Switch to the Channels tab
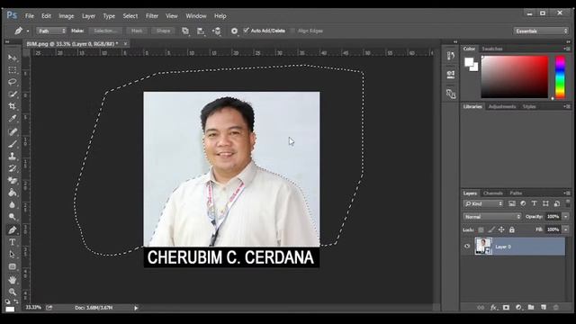 (492, 193)
